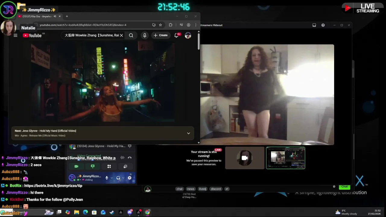Open the Discord webcam stream view
Viewport: 386px width, 217px height.
click(x=267, y=95)
